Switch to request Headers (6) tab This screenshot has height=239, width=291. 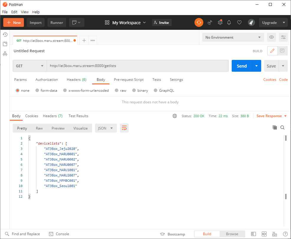click(76, 80)
